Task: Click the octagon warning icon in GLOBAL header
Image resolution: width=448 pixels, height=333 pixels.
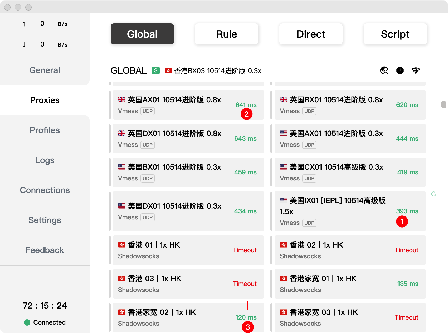Action: click(x=400, y=70)
